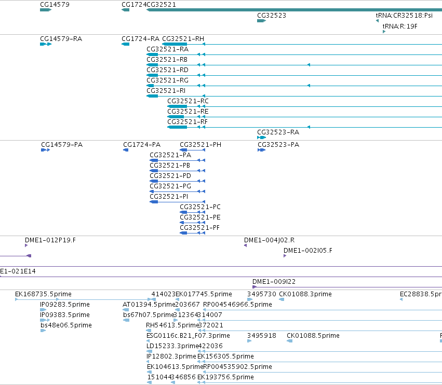Click the CG32521-RC transcript label

(x=188, y=101)
